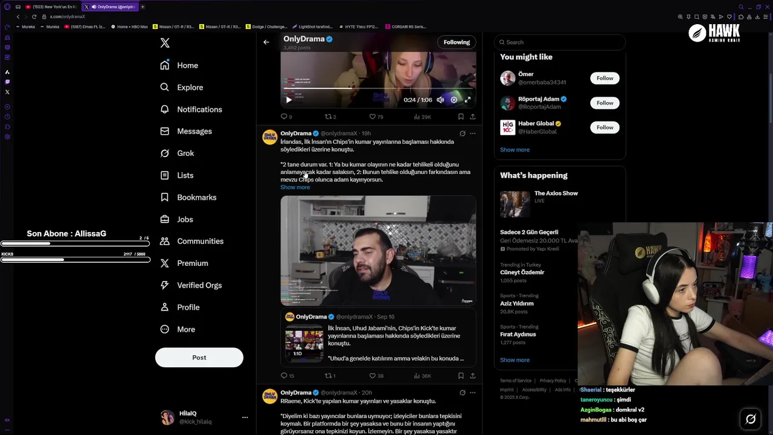Screen dimensions: 773x435
Task: Open video settings gear
Action: (454, 100)
